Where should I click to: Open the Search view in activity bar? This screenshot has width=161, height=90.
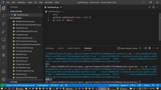coord(4,16)
